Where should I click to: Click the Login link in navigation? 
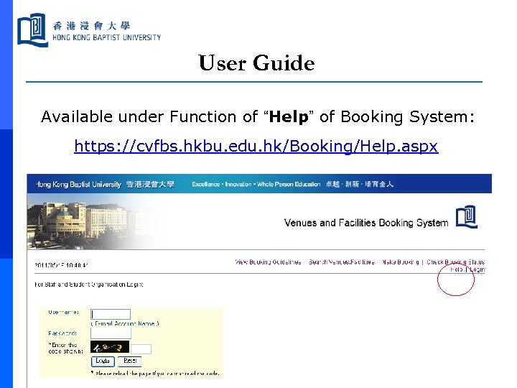pos(477,269)
